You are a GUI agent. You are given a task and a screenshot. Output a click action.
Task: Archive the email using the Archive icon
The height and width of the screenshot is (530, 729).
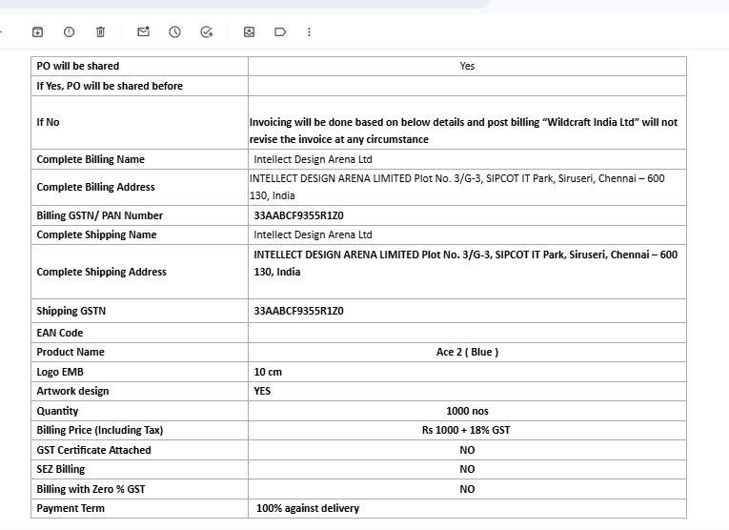(38, 31)
